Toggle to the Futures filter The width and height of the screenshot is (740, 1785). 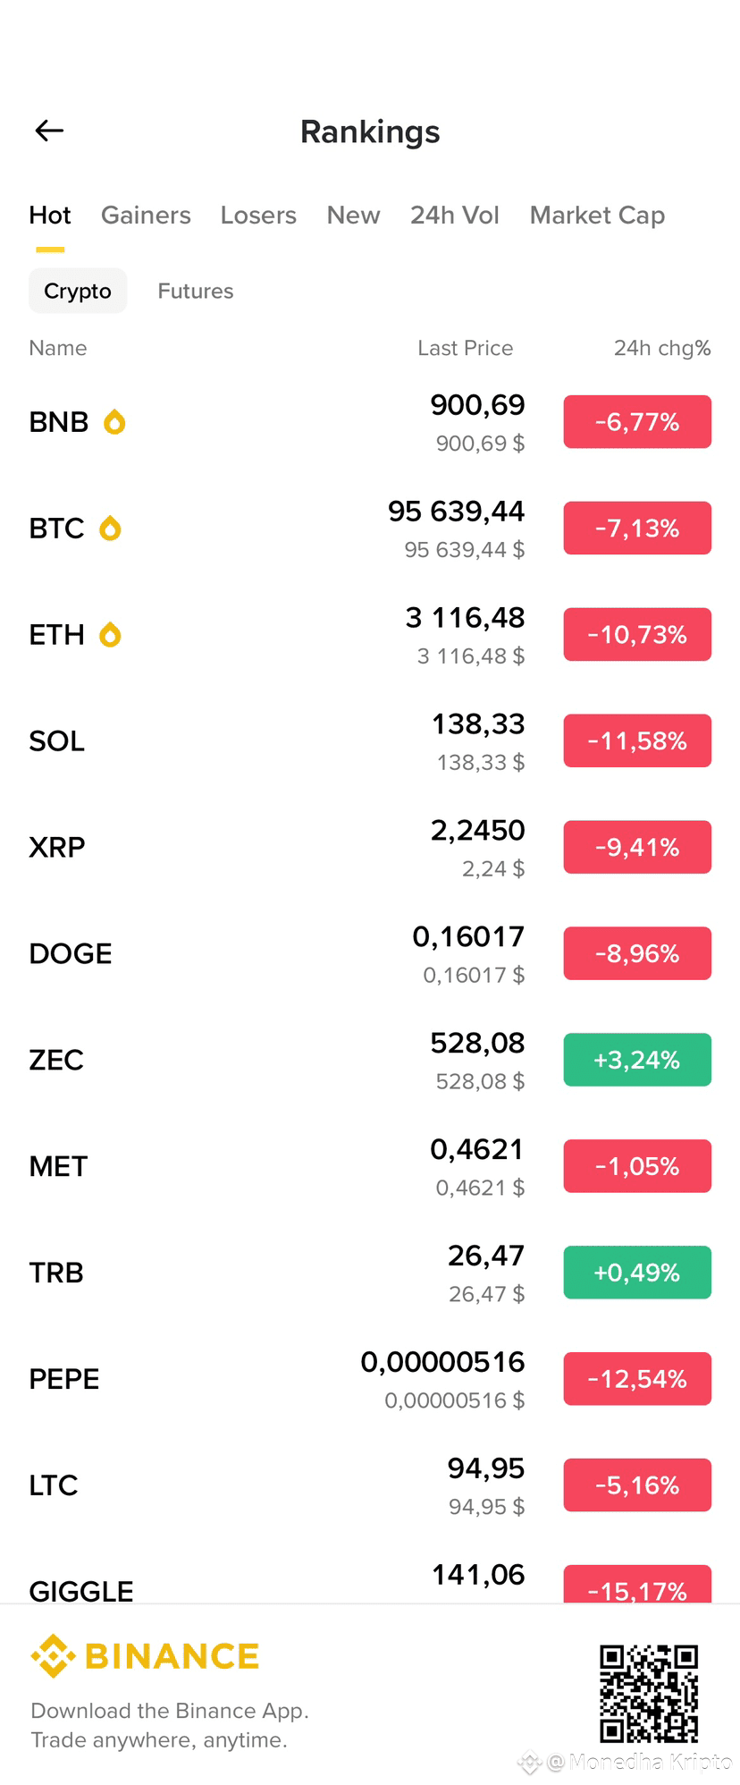click(x=196, y=291)
